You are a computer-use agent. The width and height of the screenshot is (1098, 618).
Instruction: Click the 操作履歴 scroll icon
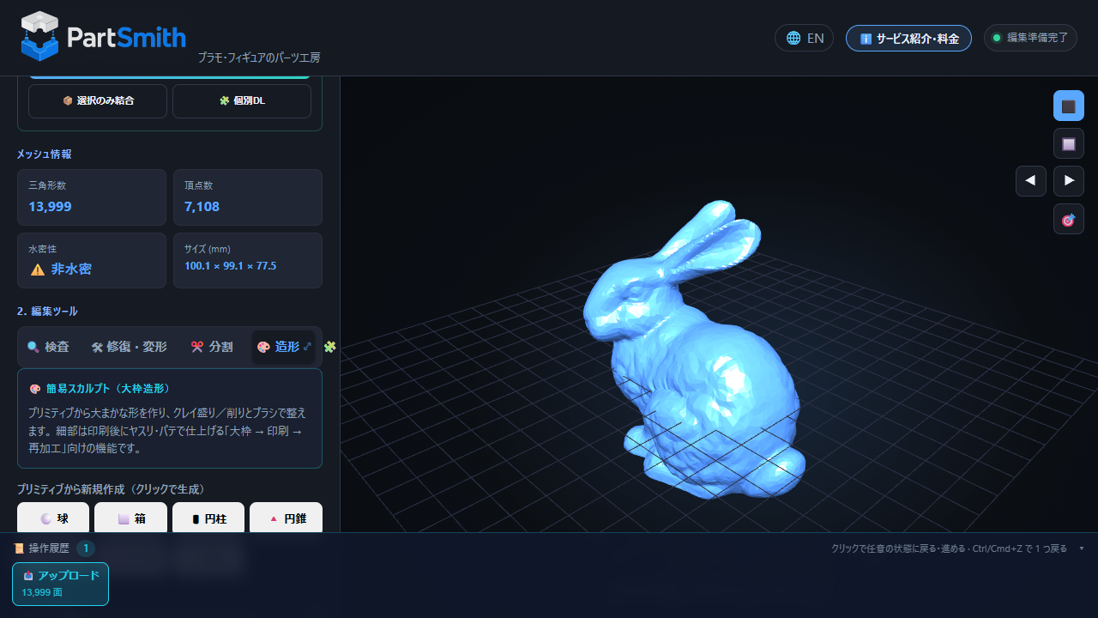click(x=19, y=548)
